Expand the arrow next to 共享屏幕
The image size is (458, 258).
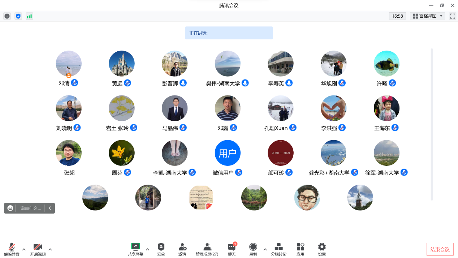pyautogui.click(x=147, y=249)
